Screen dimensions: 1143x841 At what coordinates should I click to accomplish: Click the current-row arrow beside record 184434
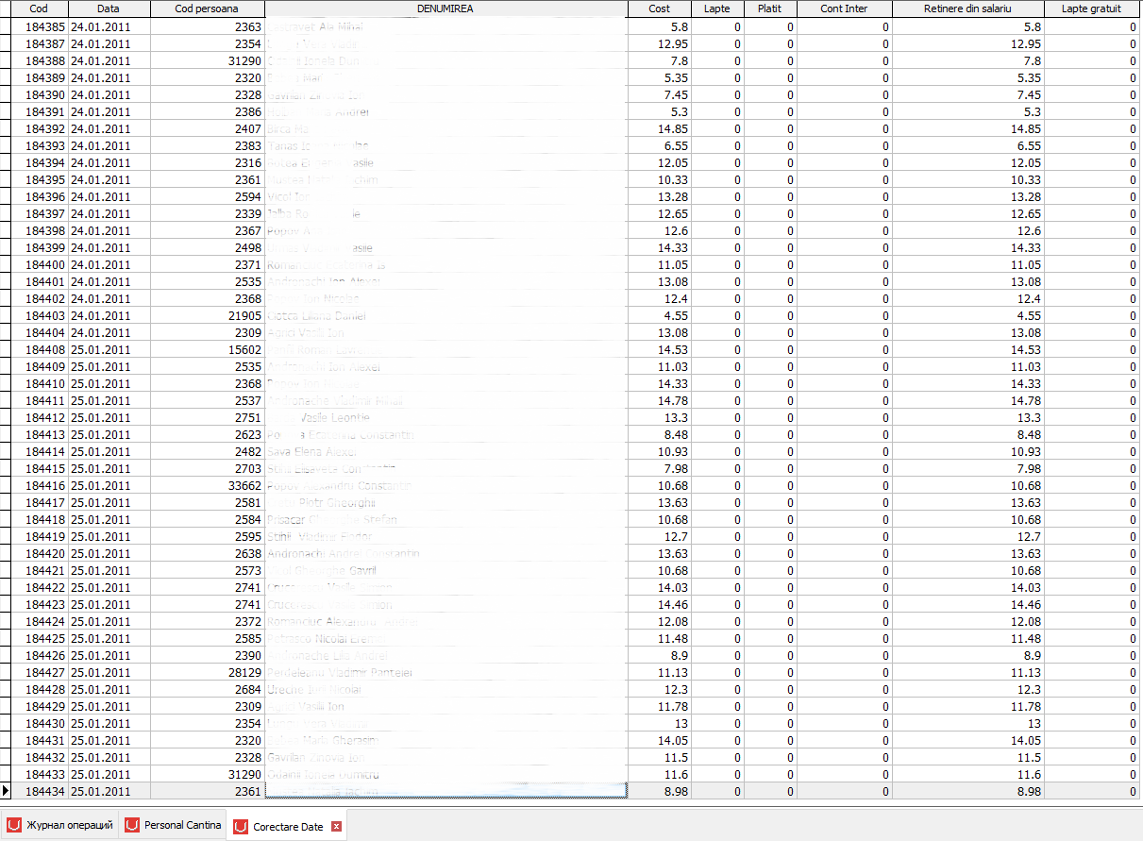6,791
